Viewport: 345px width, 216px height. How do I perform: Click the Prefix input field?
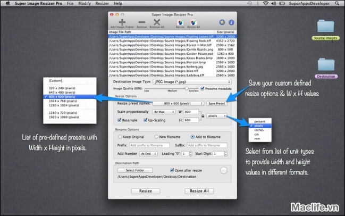tap(149, 145)
